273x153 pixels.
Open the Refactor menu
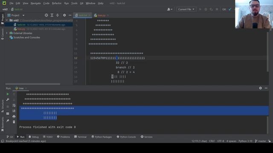(x=57, y=3)
